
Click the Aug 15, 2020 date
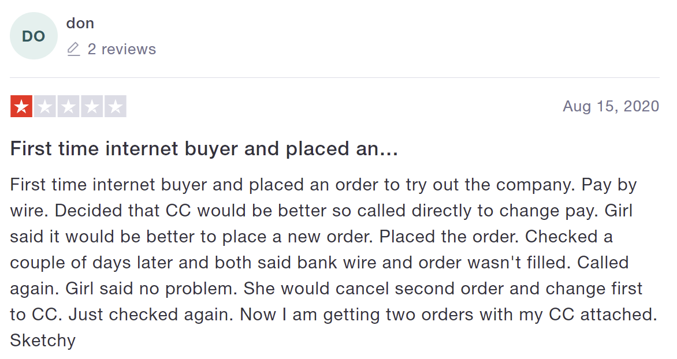[x=611, y=106]
